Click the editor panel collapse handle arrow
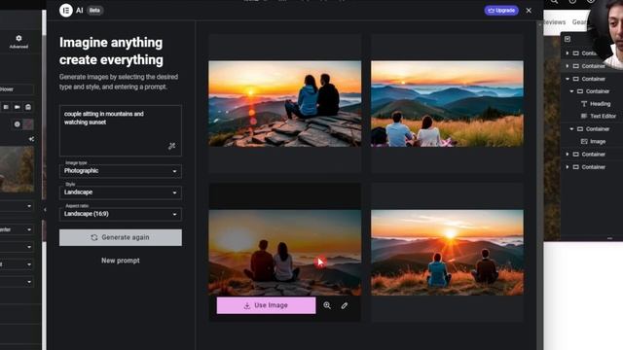Image resolution: width=623 pixels, height=350 pixels. (x=45, y=209)
